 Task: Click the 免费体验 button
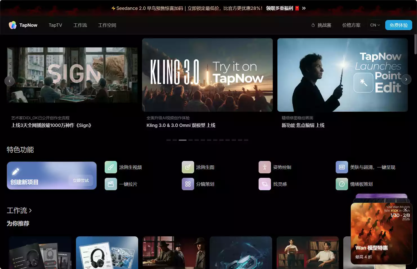coord(399,25)
